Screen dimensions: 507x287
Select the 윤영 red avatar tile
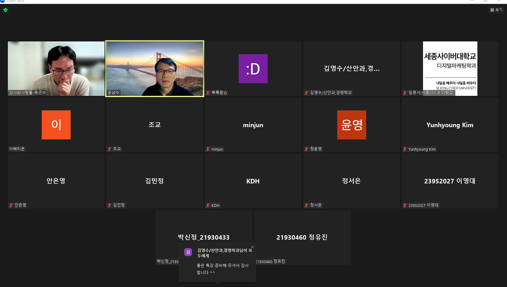351,125
